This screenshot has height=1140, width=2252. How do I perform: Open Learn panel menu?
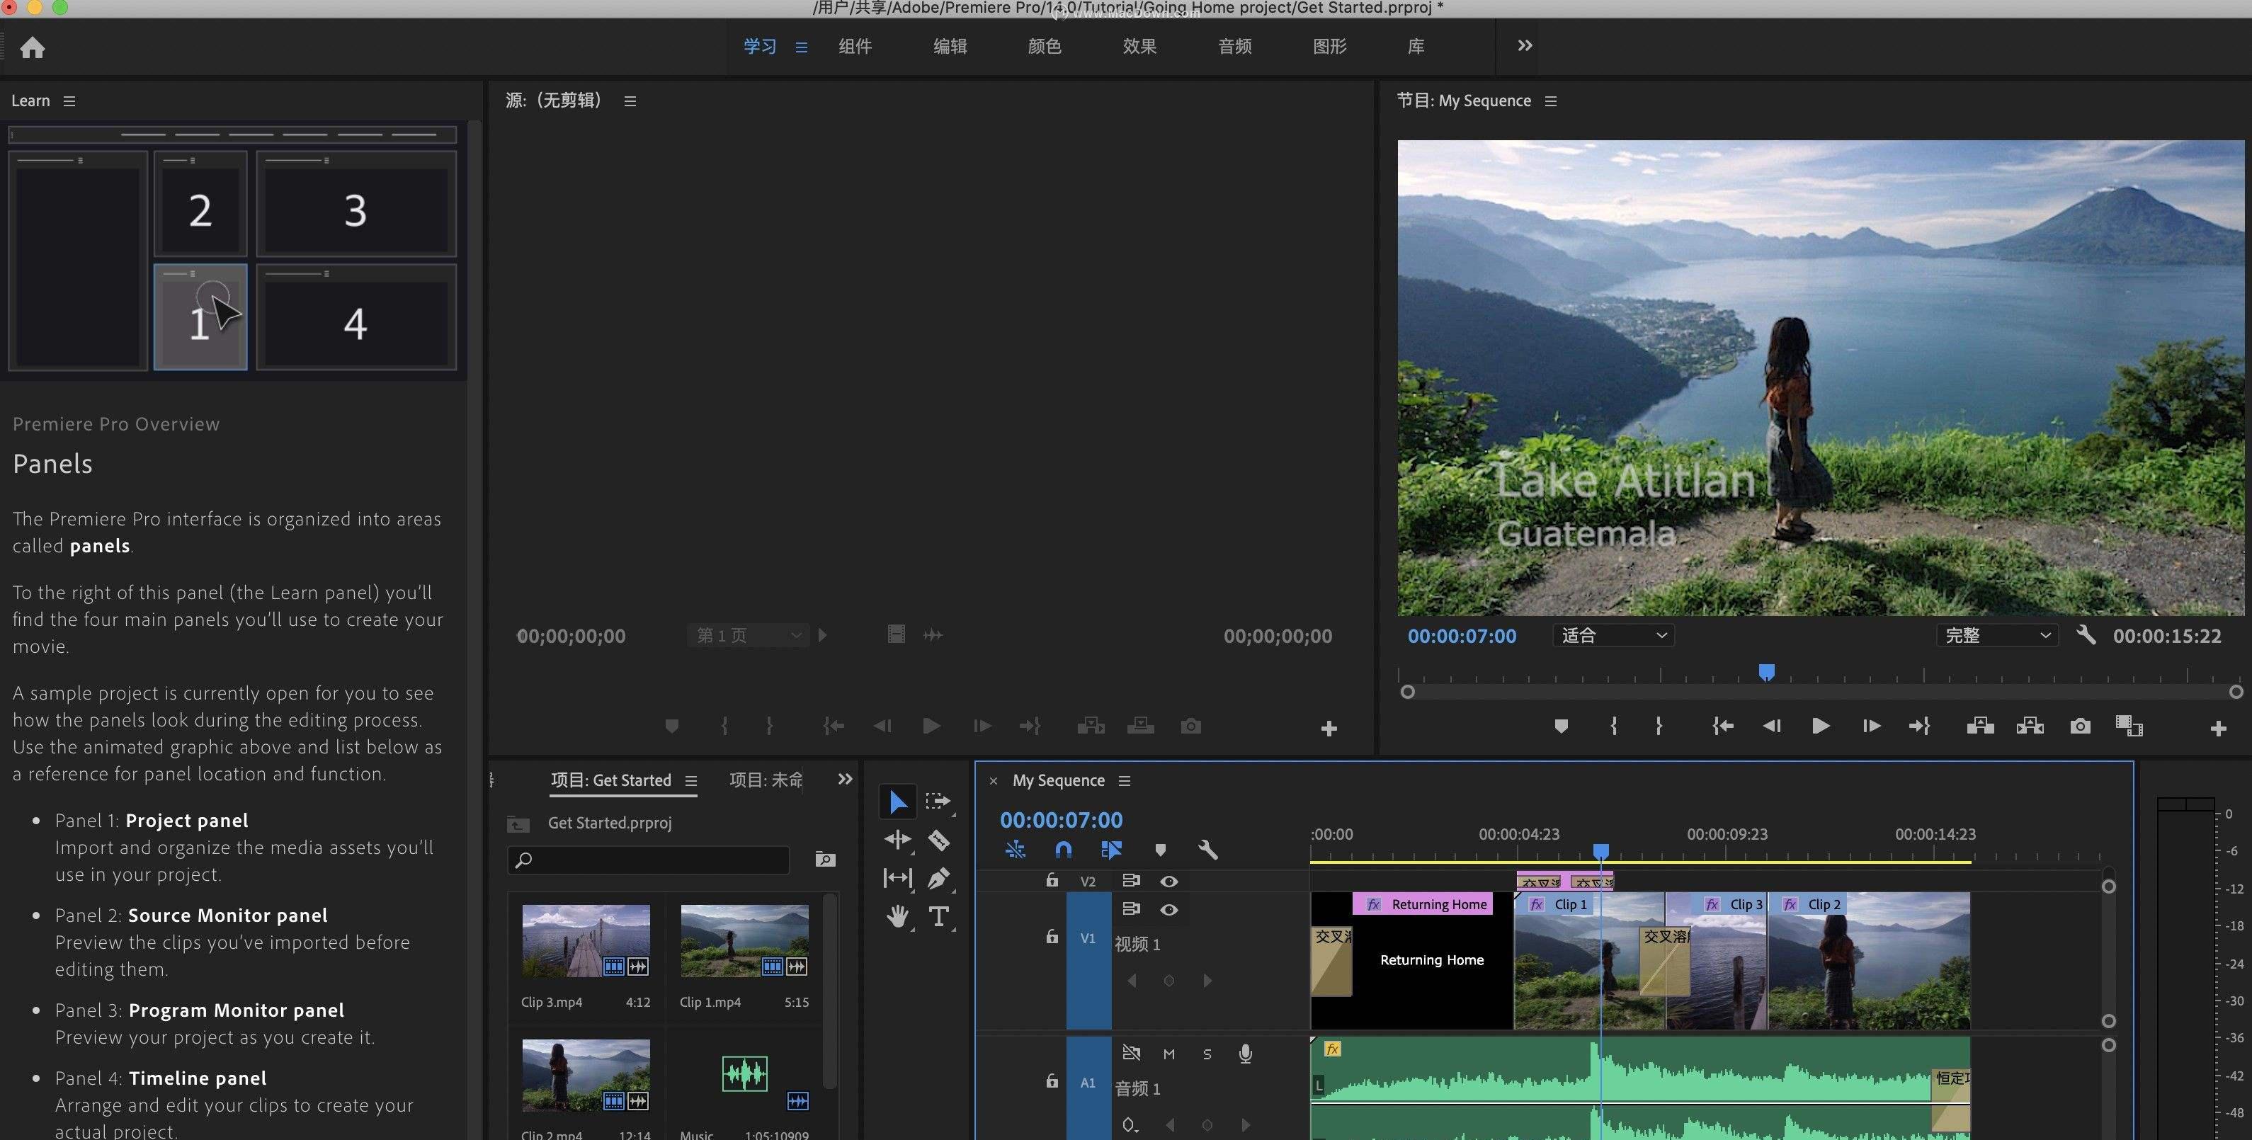click(69, 101)
